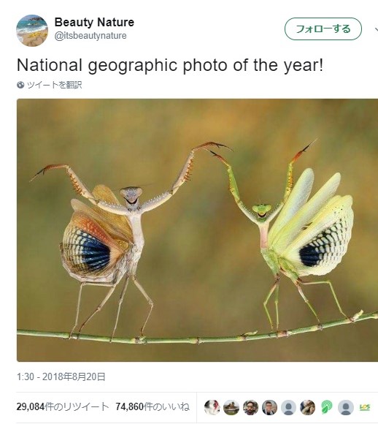Image resolution: width=378 pixels, height=424 pixels.
Task: Open the brown furry animal liker avatar
Action: [x=308, y=407]
